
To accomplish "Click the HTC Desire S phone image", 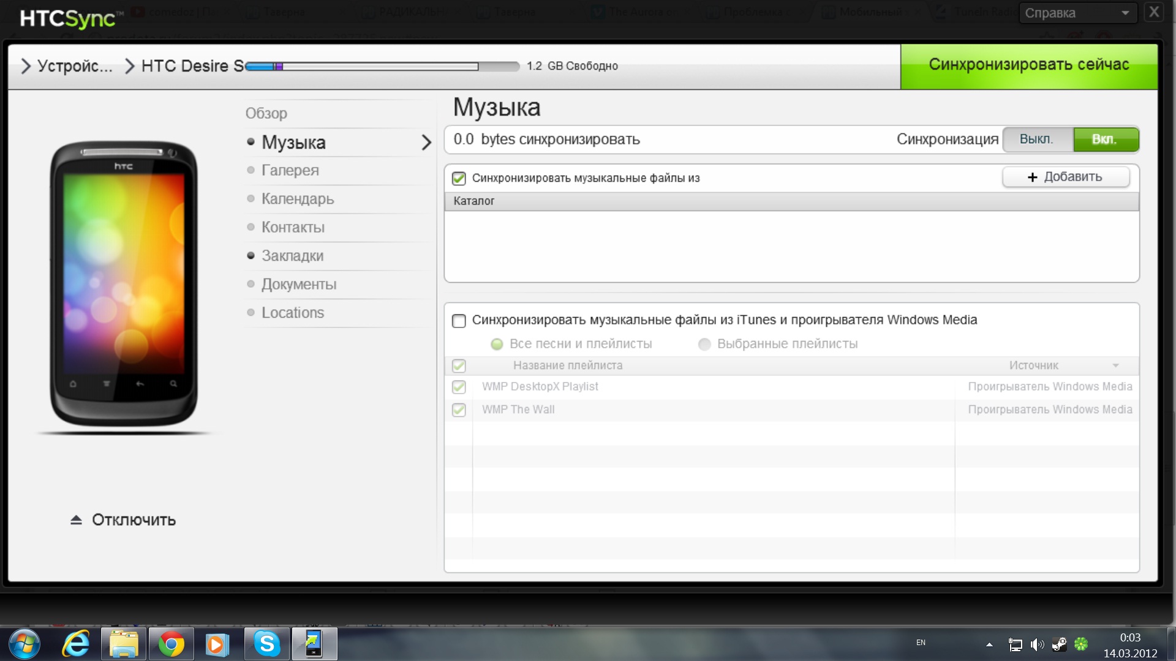I will 124,284.
